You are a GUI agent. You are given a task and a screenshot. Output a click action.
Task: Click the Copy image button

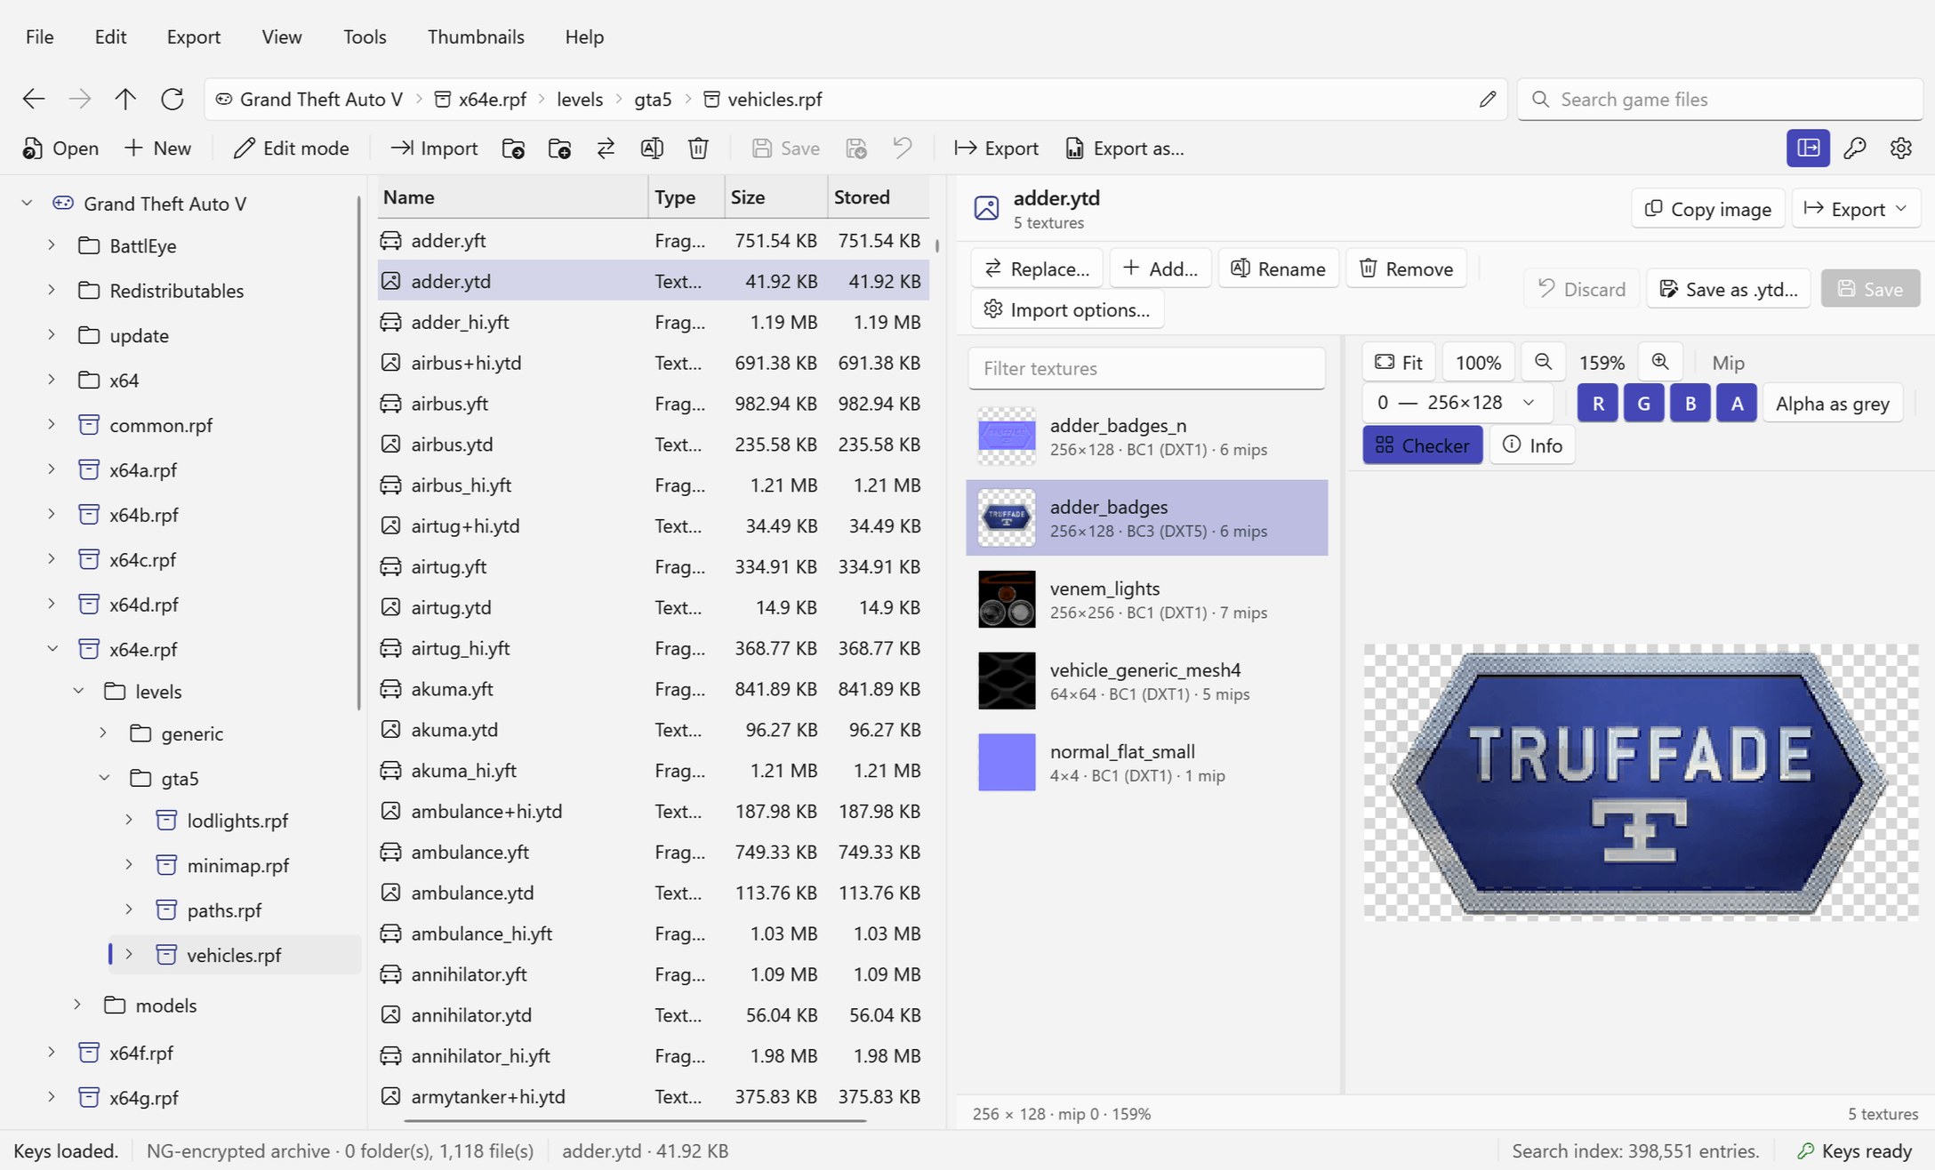point(1707,209)
